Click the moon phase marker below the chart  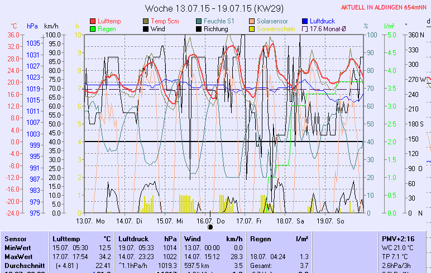pos(210,227)
